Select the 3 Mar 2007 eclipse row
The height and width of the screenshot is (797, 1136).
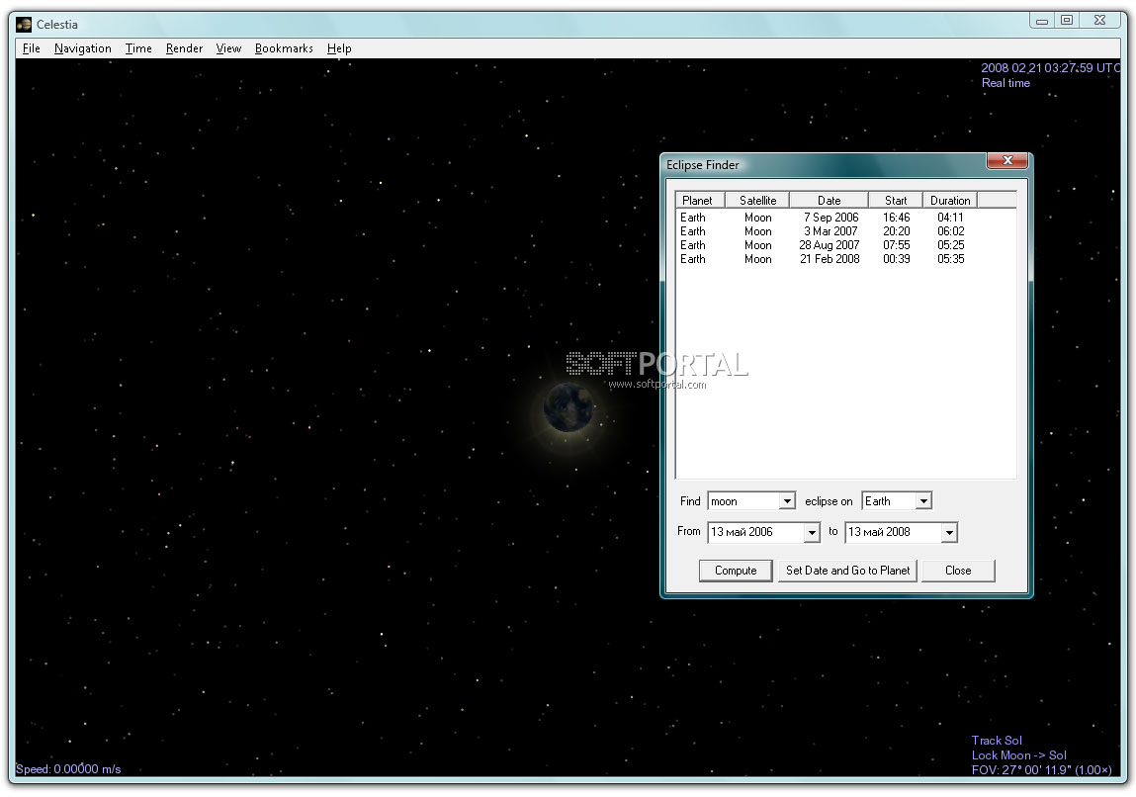pyautogui.click(x=845, y=231)
